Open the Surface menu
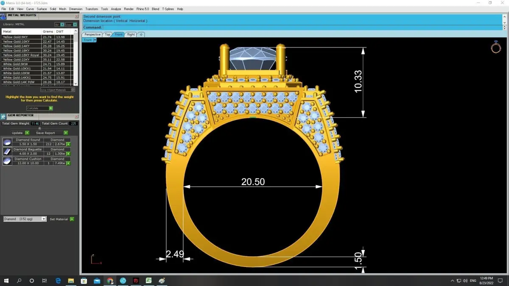Image resolution: width=509 pixels, height=286 pixels. [x=42, y=9]
